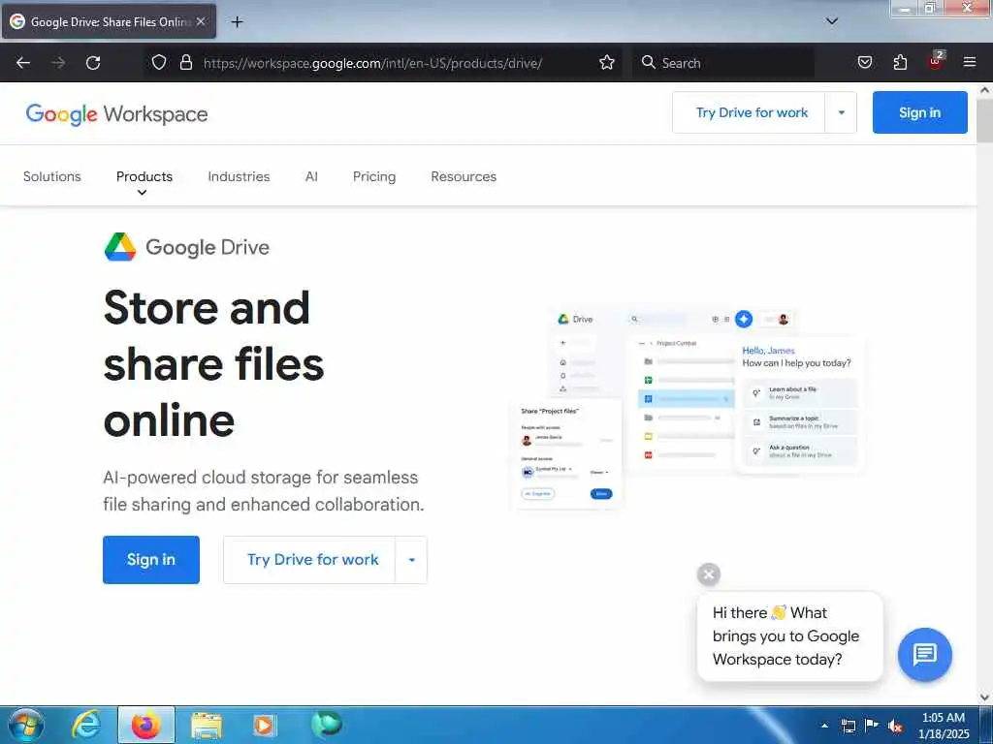Open the Save to Pocket icon
This screenshot has height=744, width=993.
865,63
